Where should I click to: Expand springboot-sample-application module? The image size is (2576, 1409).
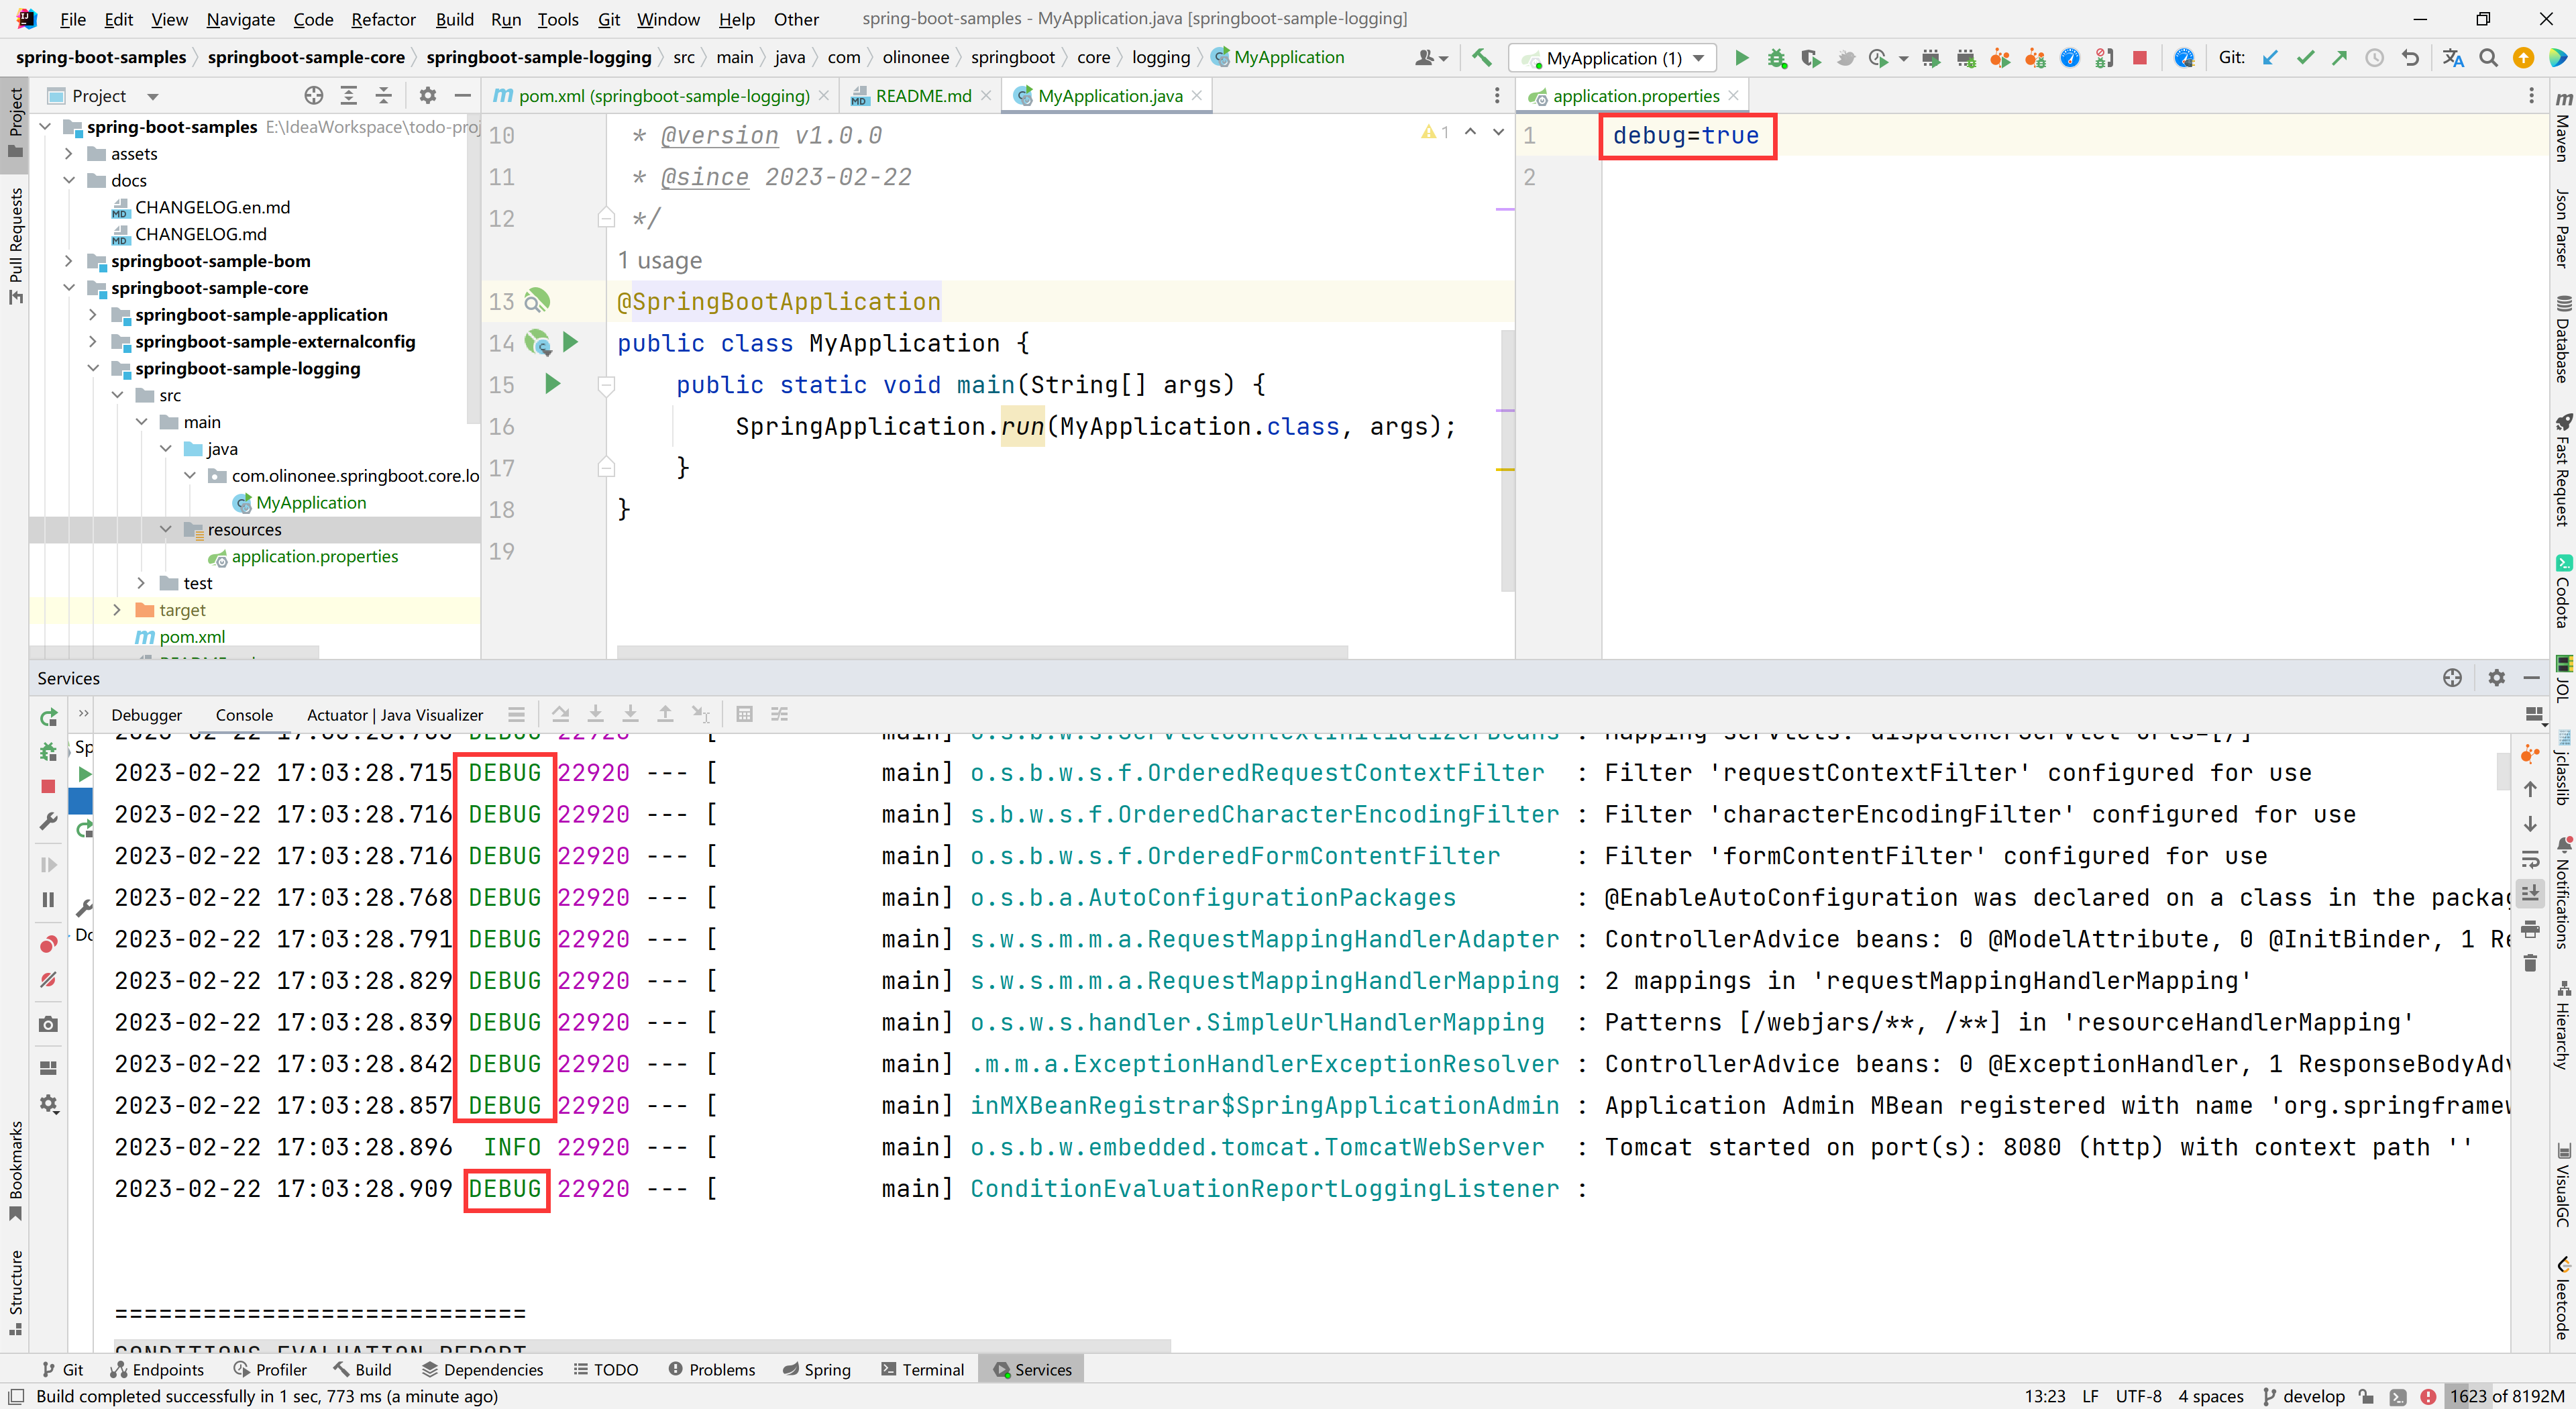tap(93, 315)
